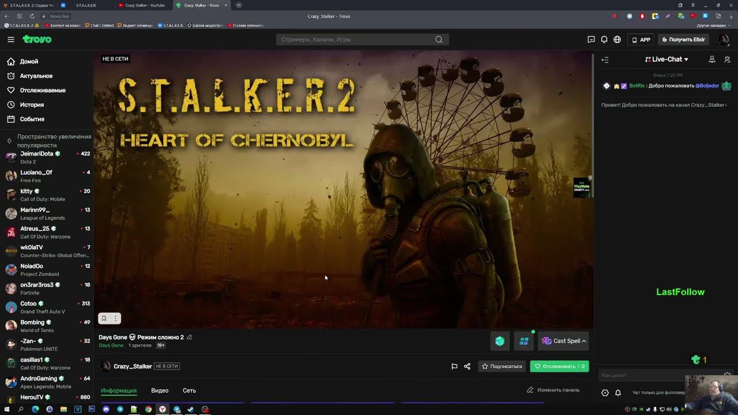The height and width of the screenshot is (415, 738).
Task: Open Marinn99_ channel in sidebar
Action: pos(47,213)
